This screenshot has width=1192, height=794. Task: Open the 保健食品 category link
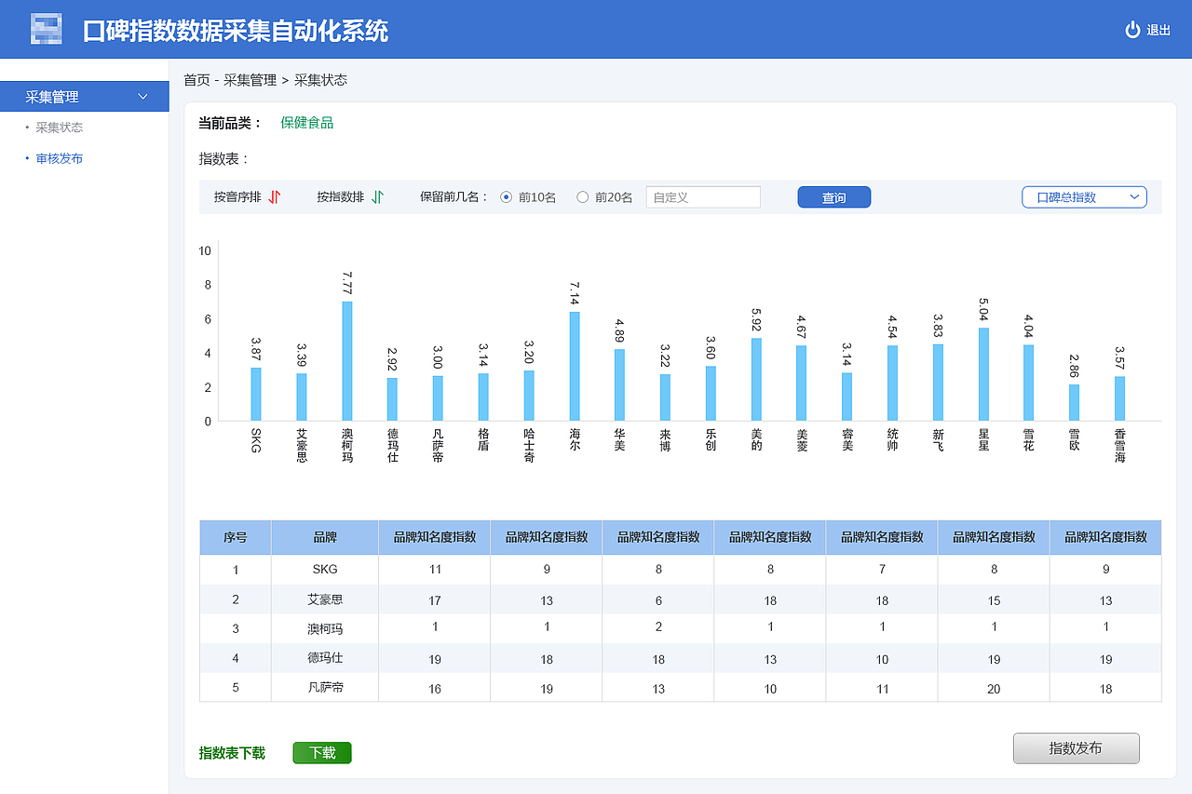(x=305, y=122)
